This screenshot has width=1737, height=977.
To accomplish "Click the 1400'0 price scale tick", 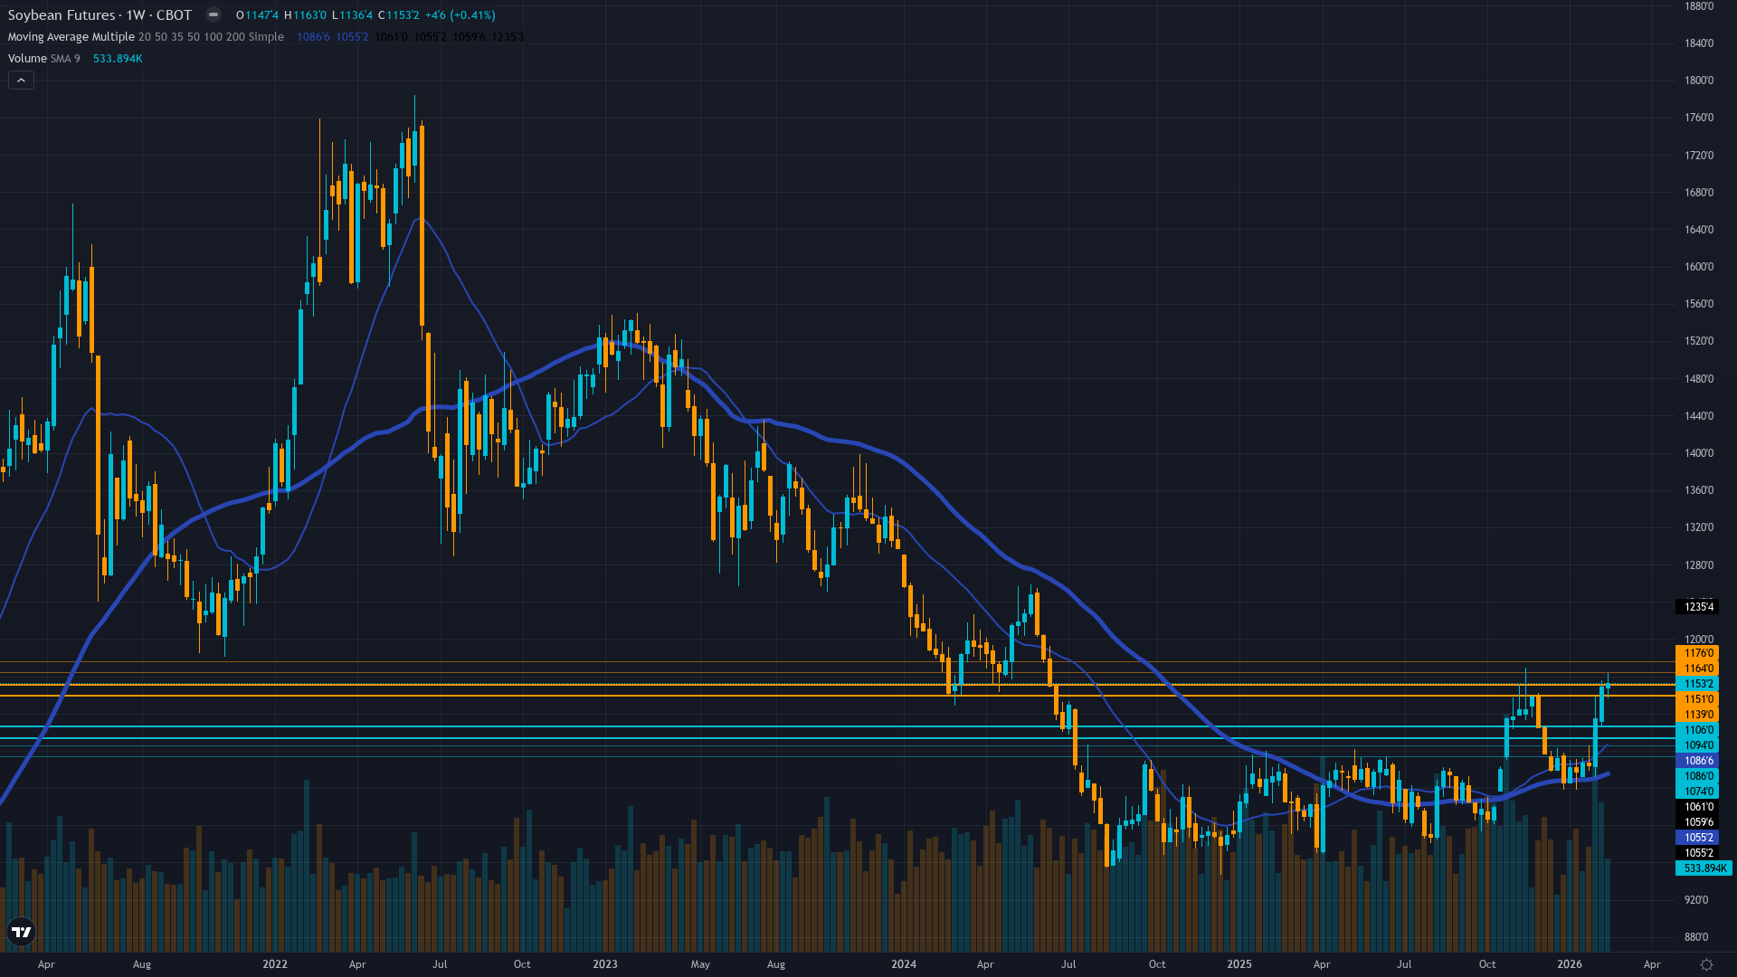I will 1698,453.
